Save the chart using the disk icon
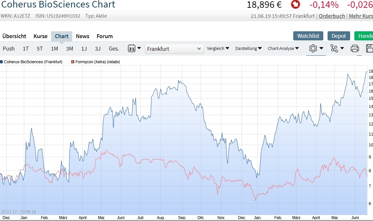373x221 pixels. 370,49
